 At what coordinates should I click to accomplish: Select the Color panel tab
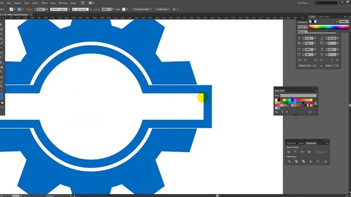pyautogui.click(x=312, y=17)
